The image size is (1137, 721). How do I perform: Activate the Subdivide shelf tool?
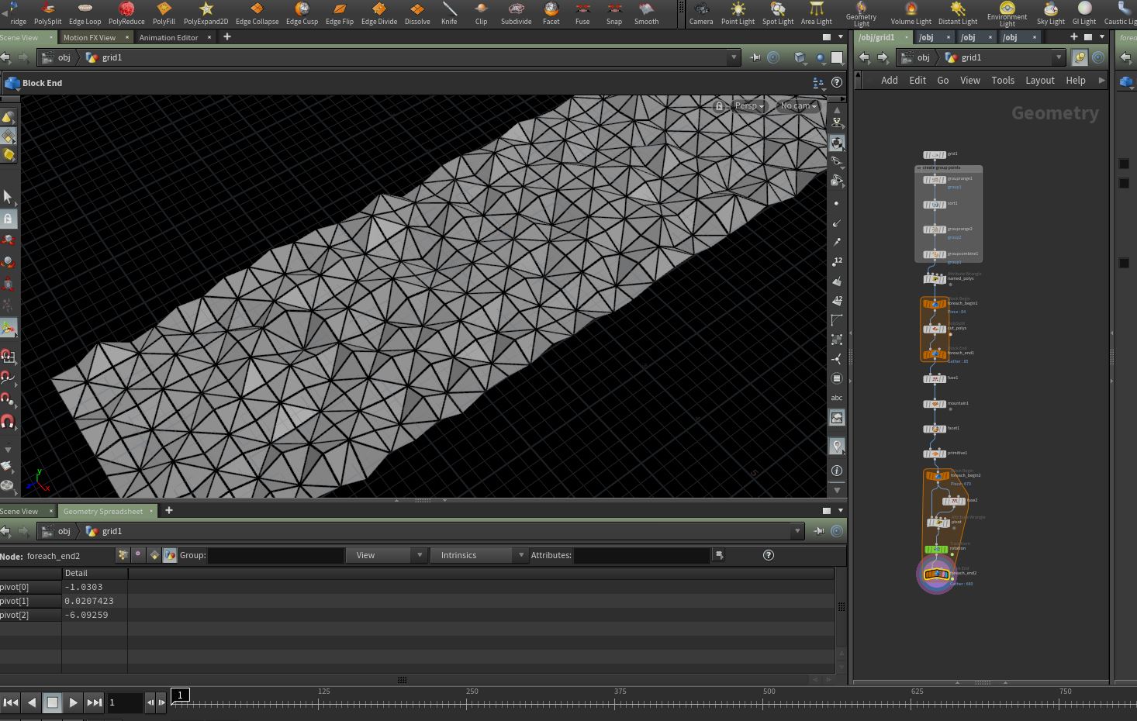pyautogui.click(x=516, y=13)
